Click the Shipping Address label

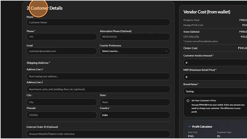pos(38,63)
